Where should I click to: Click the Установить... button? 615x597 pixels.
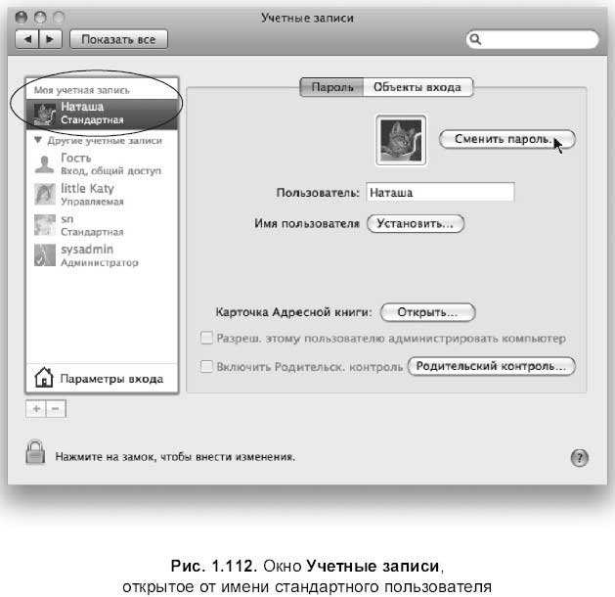tap(416, 223)
